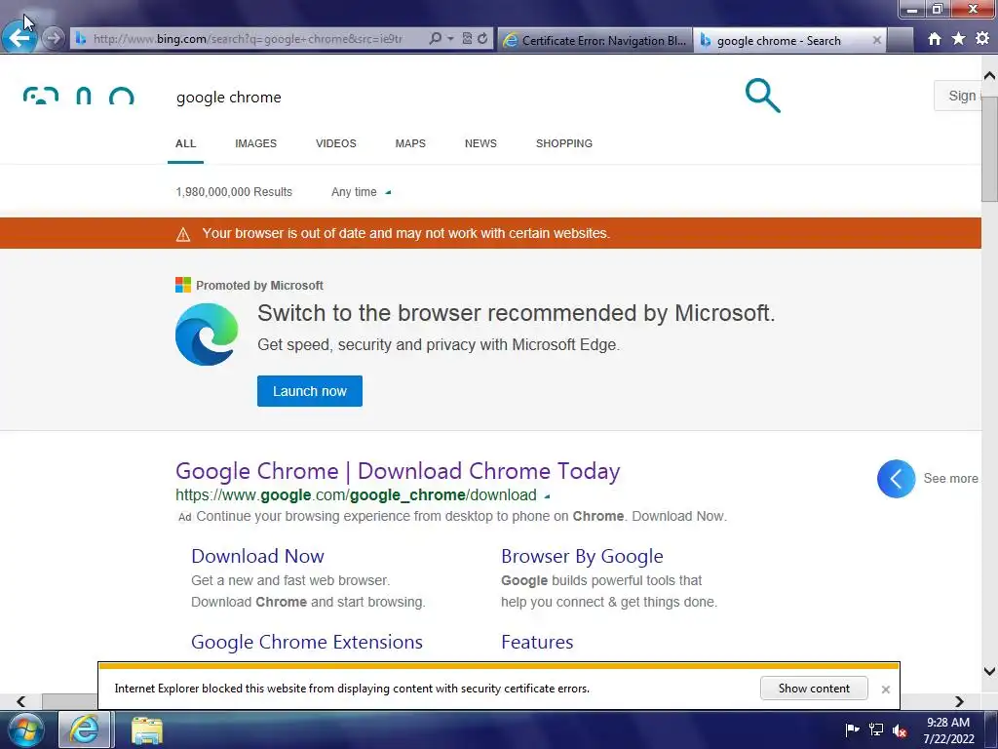
Task: Click the network tray icon
Action: click(876, 729)
